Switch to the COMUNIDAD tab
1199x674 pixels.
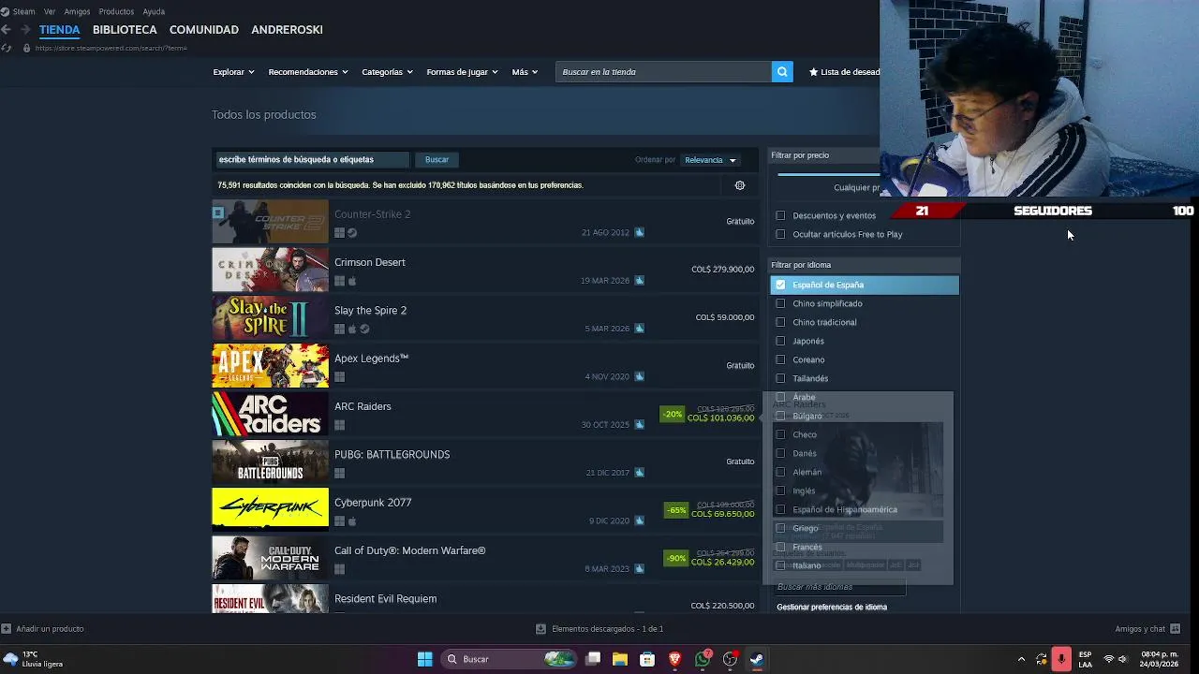[204, 30]
